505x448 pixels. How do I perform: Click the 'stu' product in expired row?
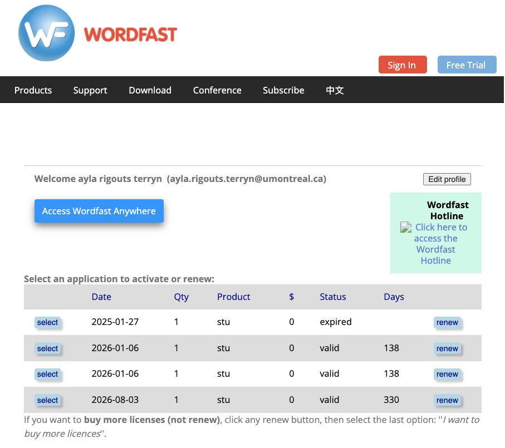(x=223, y=322)
